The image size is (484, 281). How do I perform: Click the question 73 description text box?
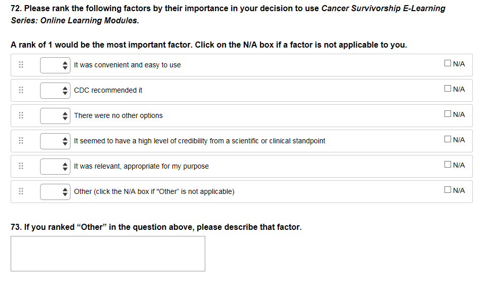click(x=108, y=254)
